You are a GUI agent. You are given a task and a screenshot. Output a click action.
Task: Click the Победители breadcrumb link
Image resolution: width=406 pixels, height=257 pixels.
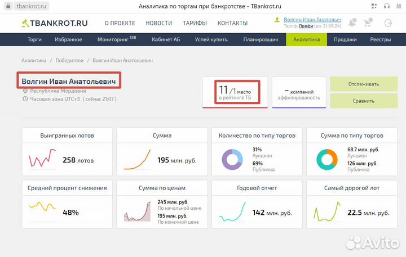pos(69,60)
